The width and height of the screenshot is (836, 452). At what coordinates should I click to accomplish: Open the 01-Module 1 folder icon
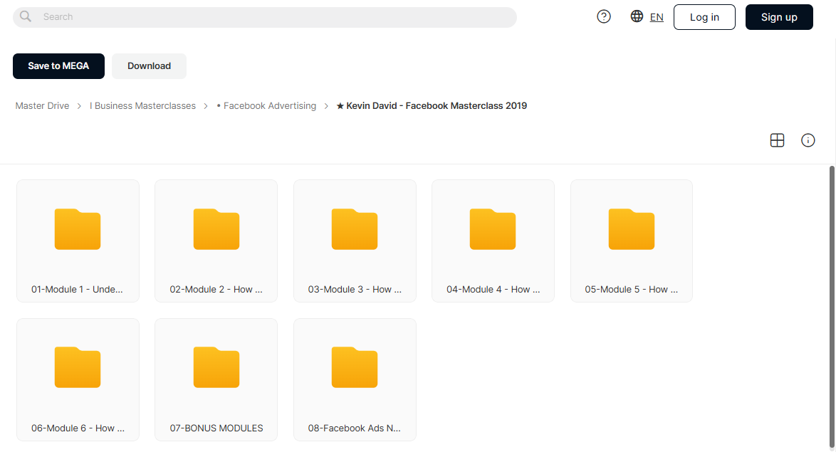click(x=78, y=229)
